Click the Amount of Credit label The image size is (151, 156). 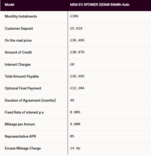[x=18, y=52]
